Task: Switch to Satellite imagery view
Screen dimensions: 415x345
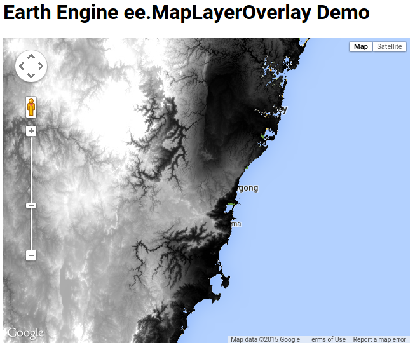Action: pyautogui.click(x=389, y=46)
